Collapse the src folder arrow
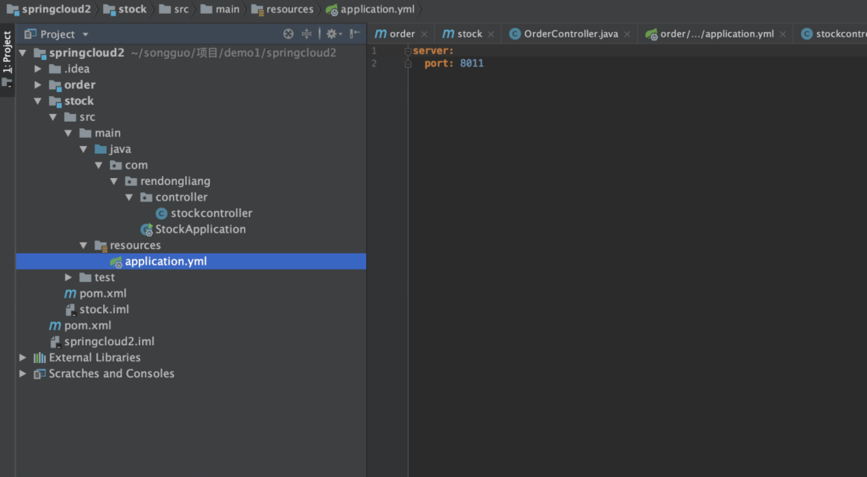This screenshot has width=867, height=477. tap(53, 117)
